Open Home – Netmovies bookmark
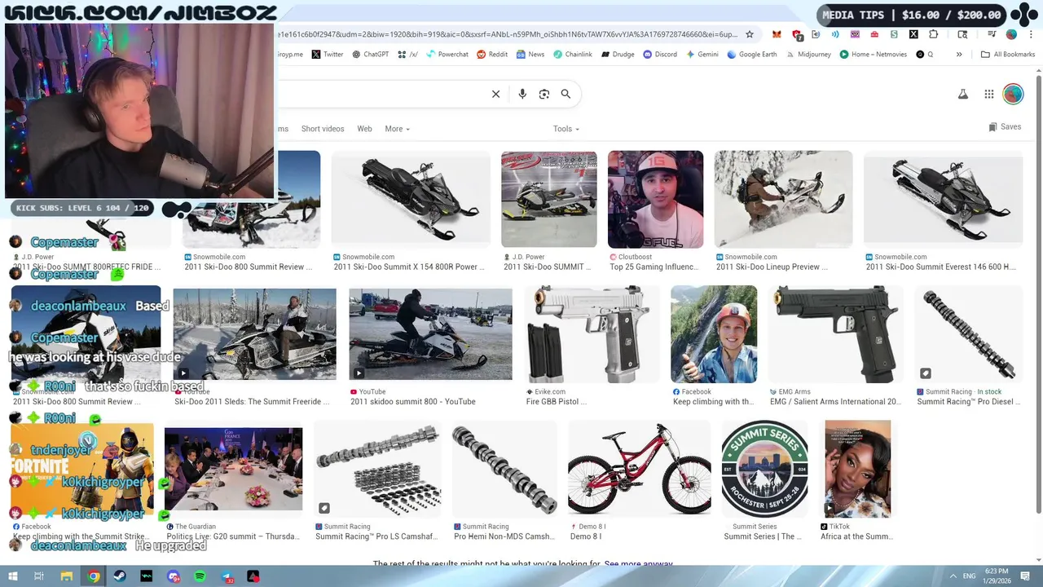The width and height of the screenshot is (1043, 587). 873,55
